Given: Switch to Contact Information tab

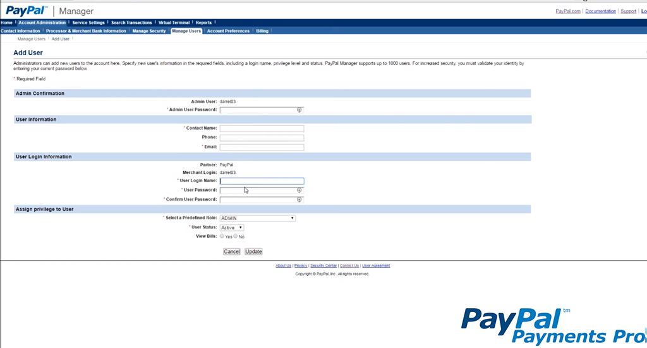Looking at the screenshot, I should point(20,31).
